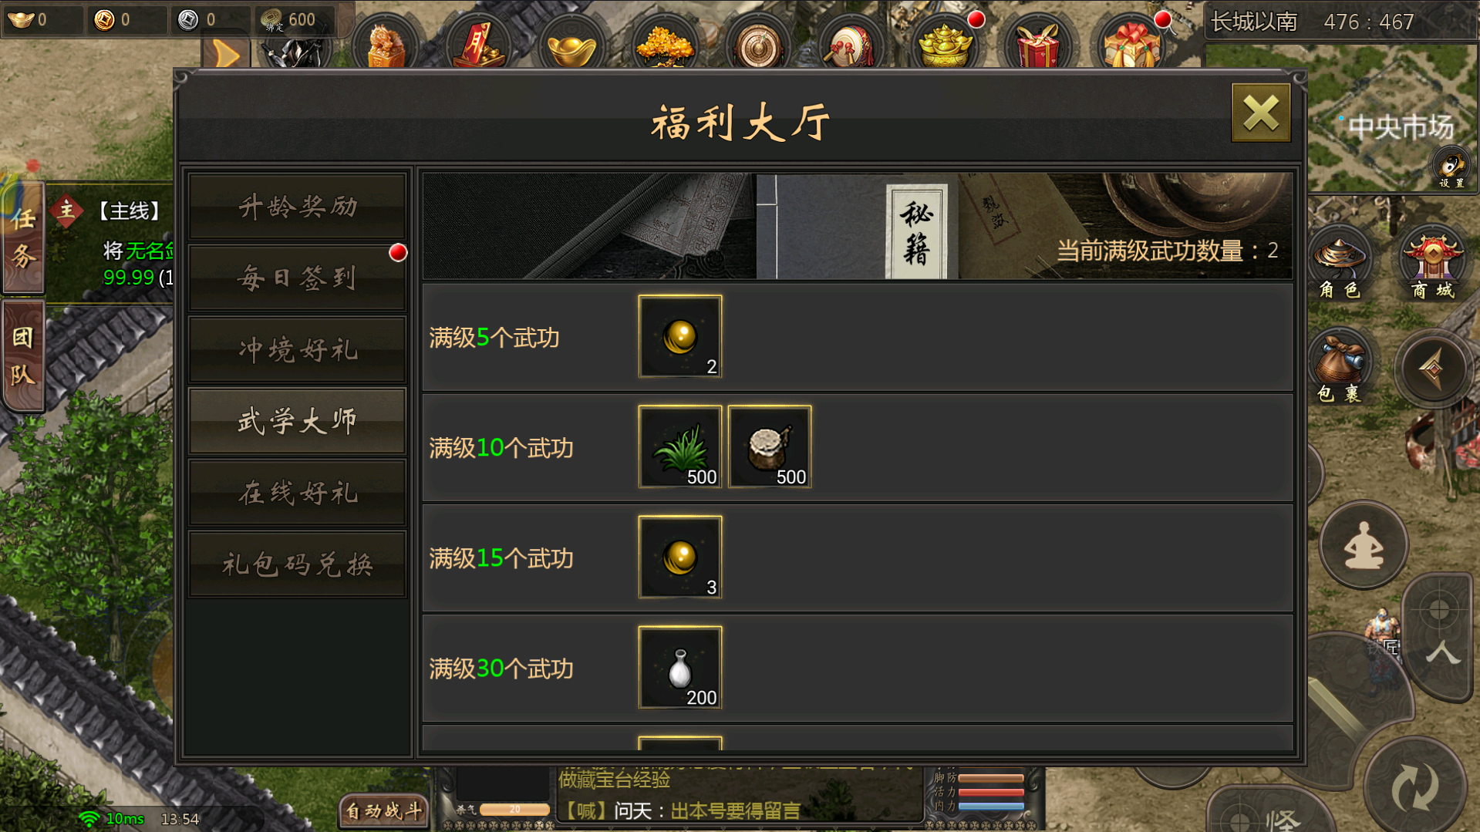
Task: Open 礼包码兑换 gift code section
Action: point(297,564)
